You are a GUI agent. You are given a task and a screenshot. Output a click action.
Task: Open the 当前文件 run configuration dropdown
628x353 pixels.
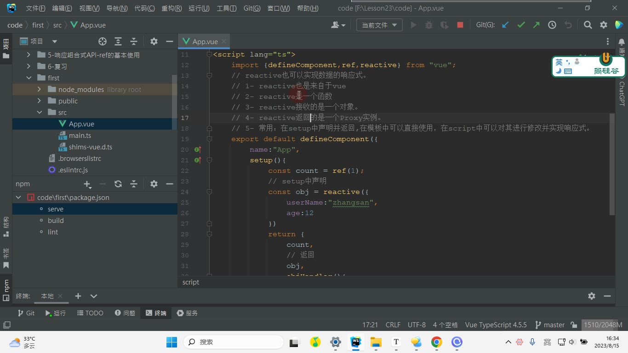pos(379,25)
